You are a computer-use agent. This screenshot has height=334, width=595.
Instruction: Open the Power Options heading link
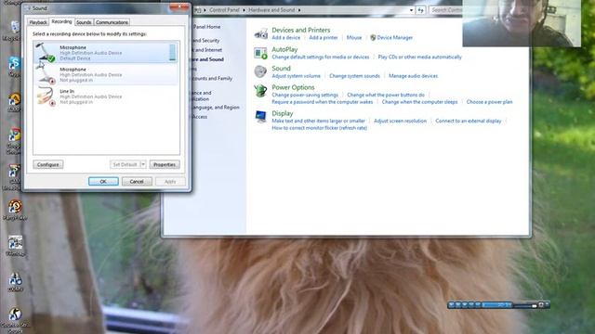click(x=293, y=87)
